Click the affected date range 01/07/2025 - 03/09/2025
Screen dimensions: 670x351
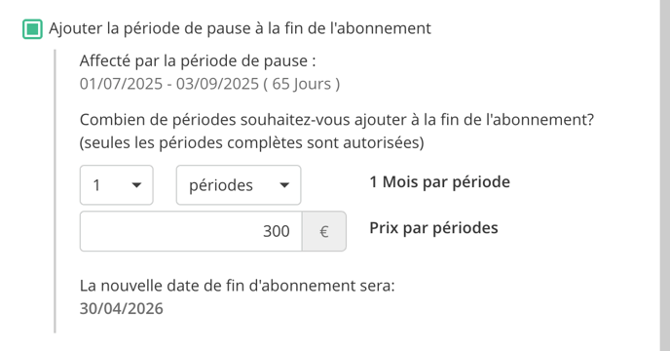click(x=169, y=84)
